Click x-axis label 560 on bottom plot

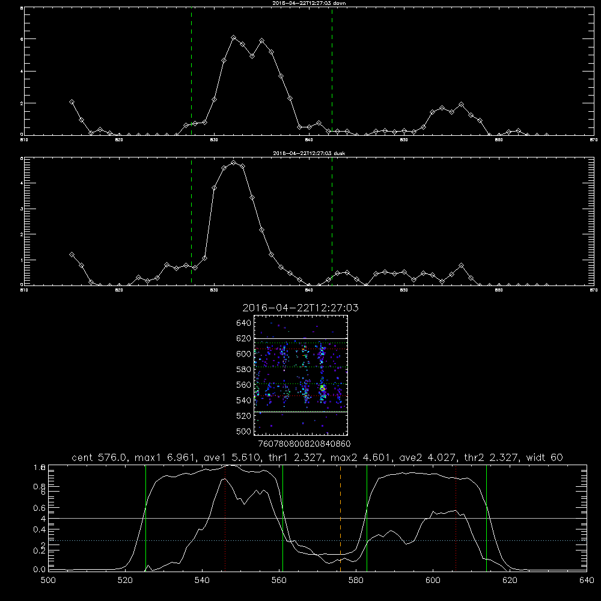pyautogui.click(x=279, y=581)
